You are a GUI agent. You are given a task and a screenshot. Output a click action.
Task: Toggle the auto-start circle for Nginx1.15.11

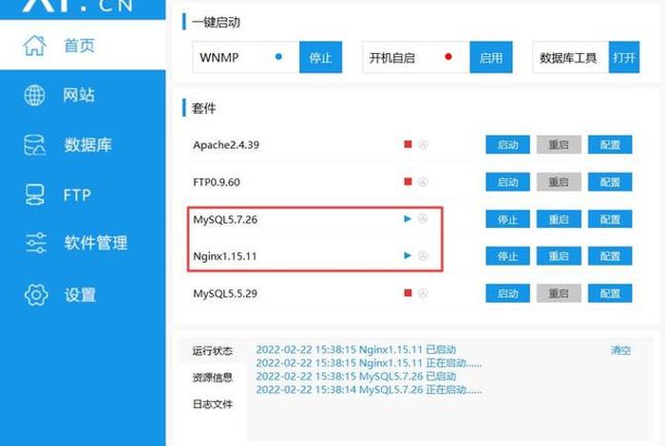point(423,255)
